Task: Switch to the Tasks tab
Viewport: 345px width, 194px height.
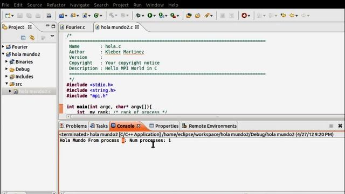Action: coord(99,126)
